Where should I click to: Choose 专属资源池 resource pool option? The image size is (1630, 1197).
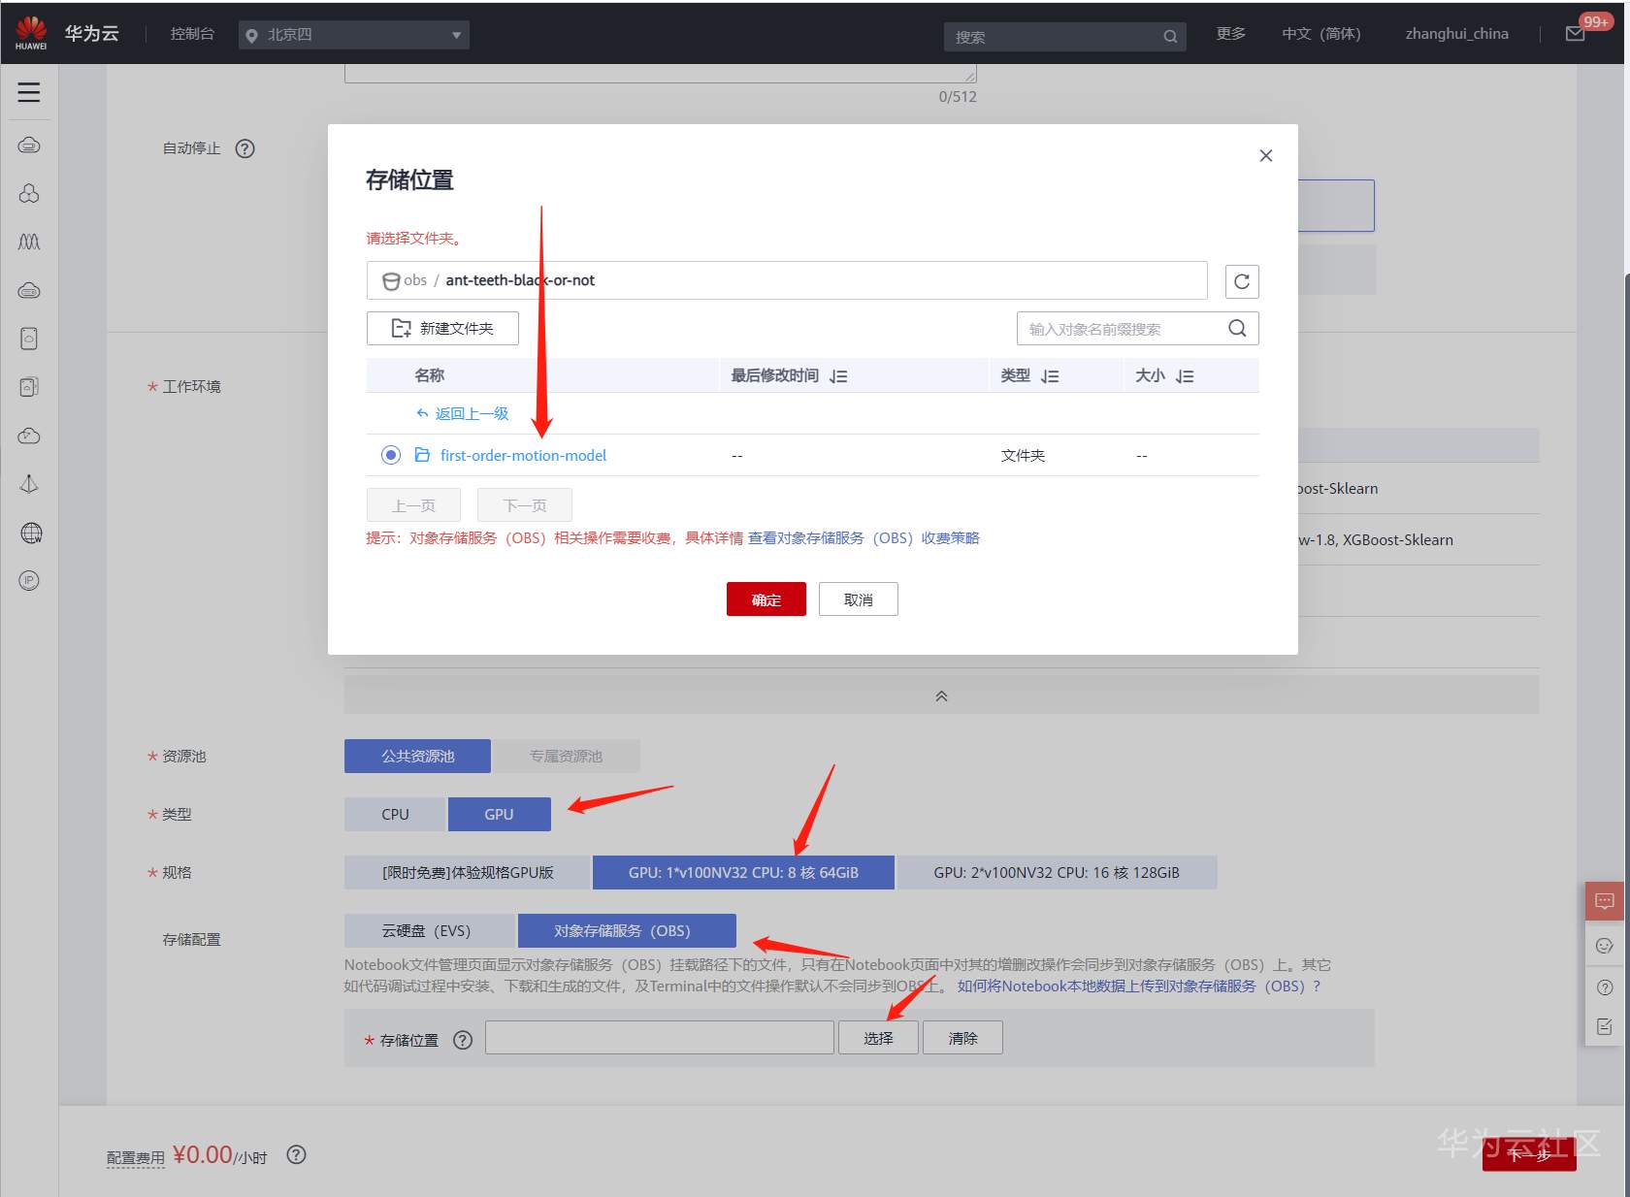click(566, 757)
